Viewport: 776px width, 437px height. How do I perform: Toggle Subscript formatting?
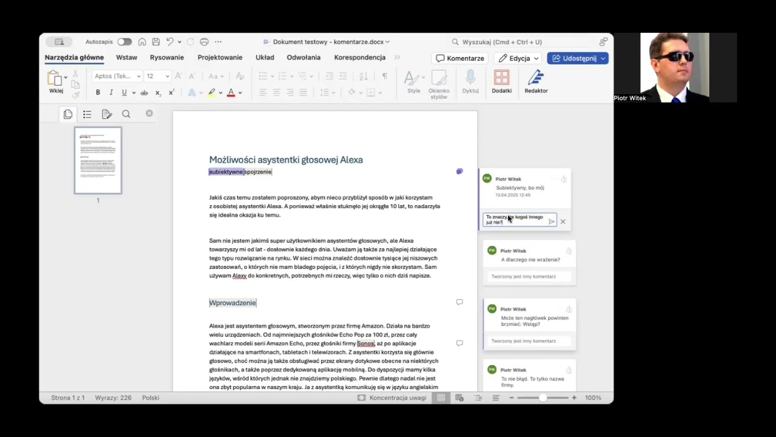point(158,92)
